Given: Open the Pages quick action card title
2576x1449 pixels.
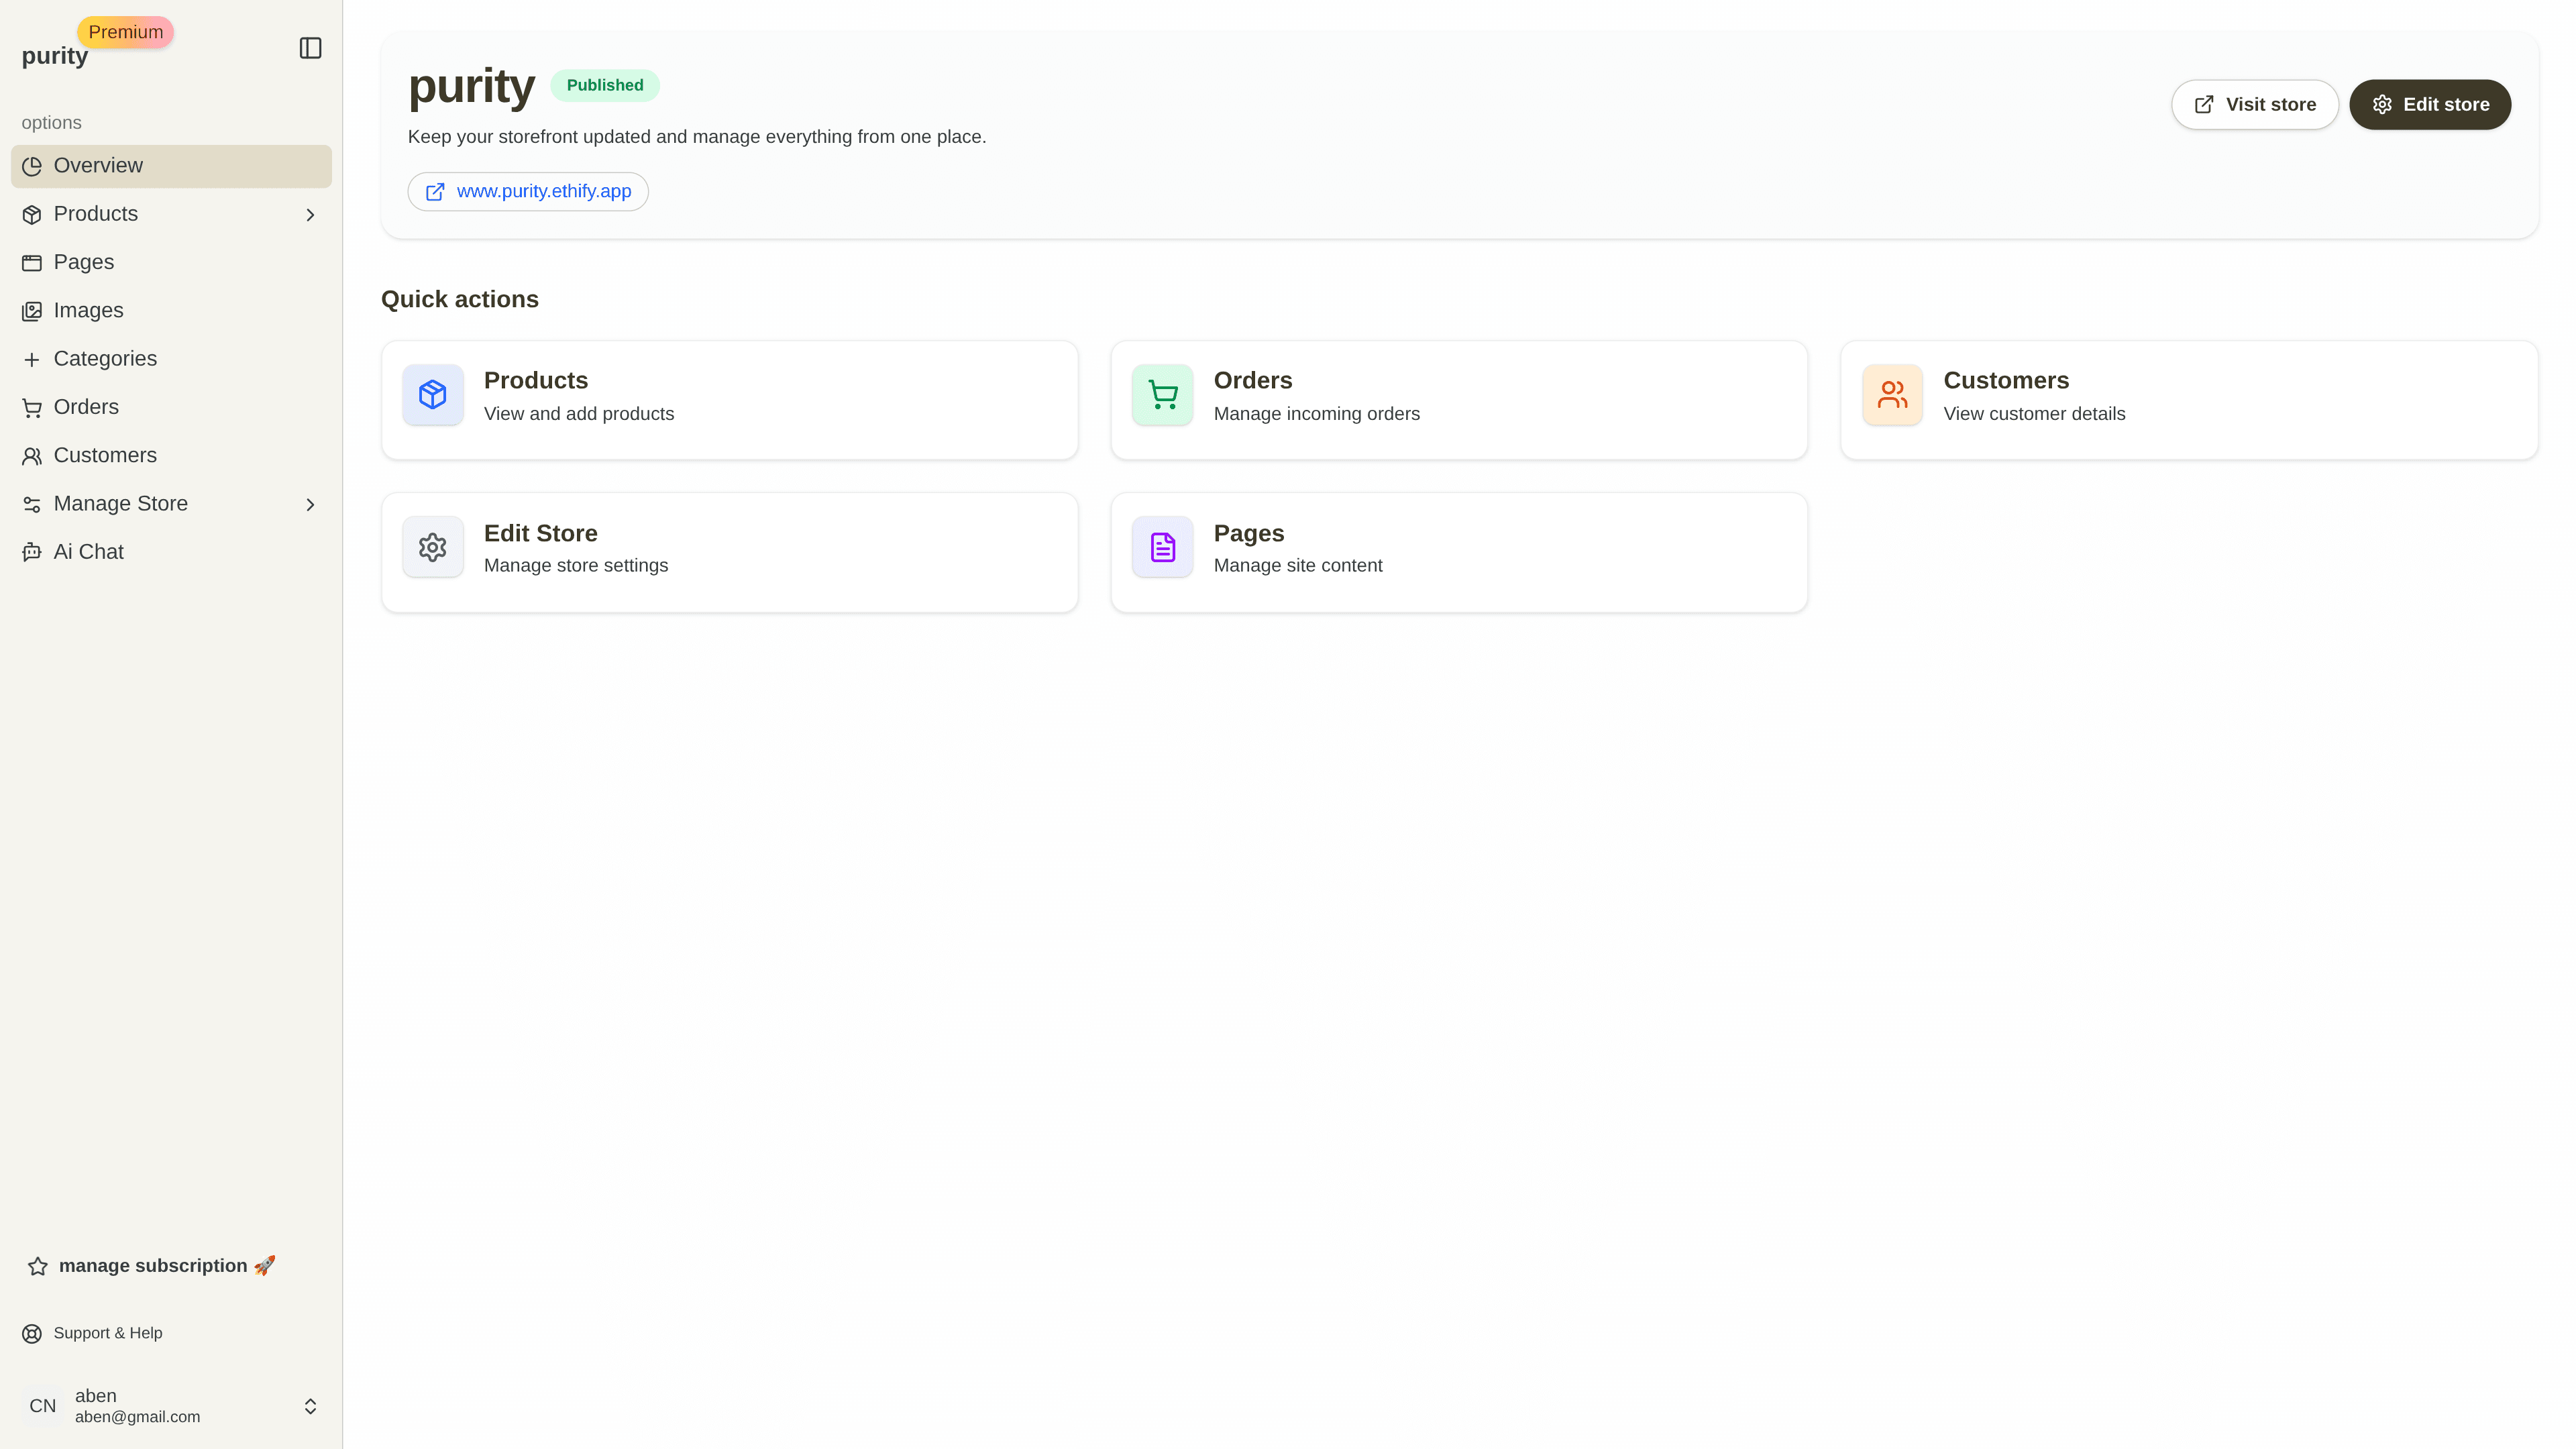Looking at the screenshot, I should (x=1249, y=533).
